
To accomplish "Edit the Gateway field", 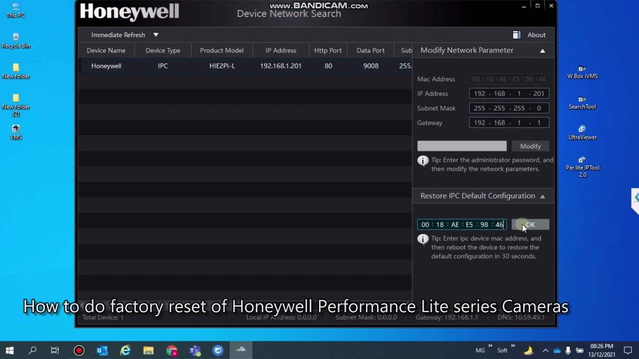I will point(509,123).
